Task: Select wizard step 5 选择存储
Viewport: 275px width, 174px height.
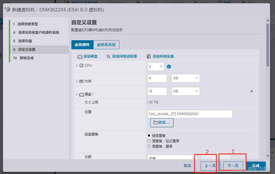Action: point(25,41)
